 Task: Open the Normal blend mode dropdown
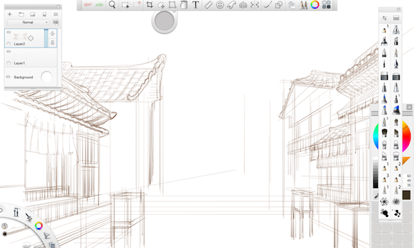28,23
